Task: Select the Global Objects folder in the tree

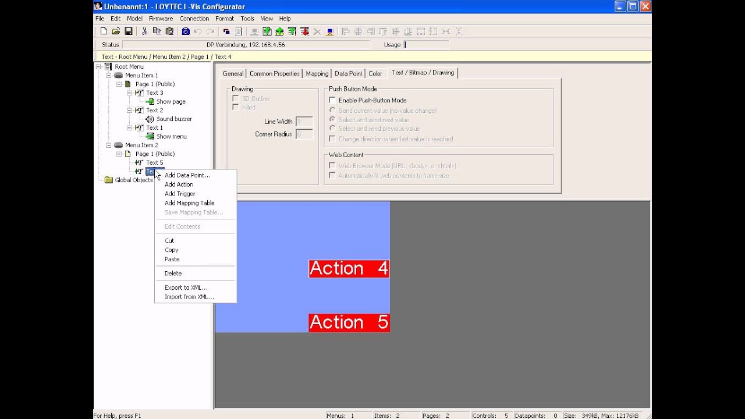Action: click(133, 180)
